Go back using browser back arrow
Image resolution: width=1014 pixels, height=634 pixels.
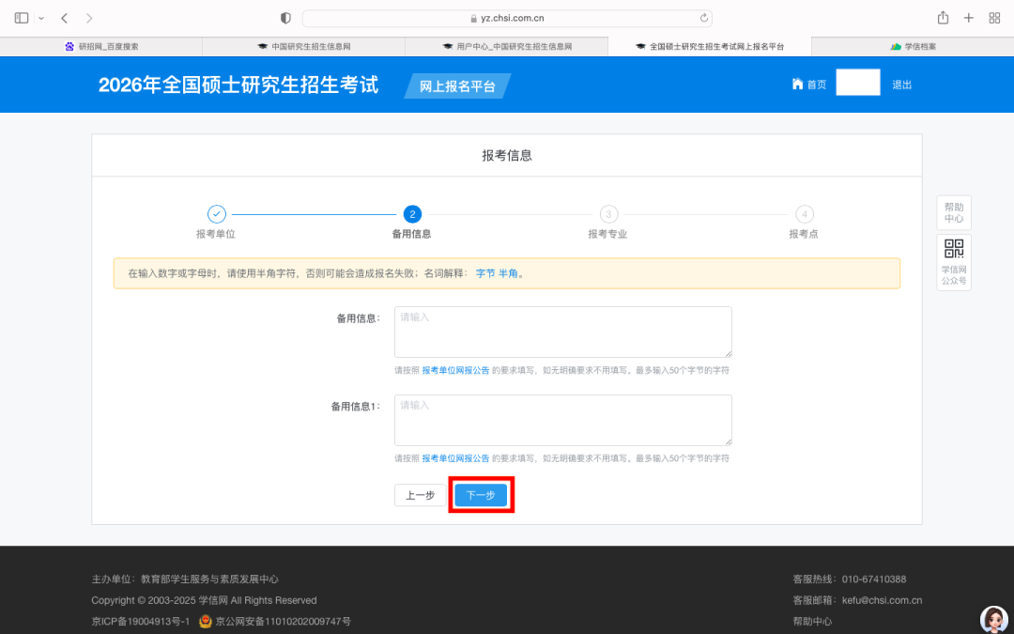coord(64,18)
